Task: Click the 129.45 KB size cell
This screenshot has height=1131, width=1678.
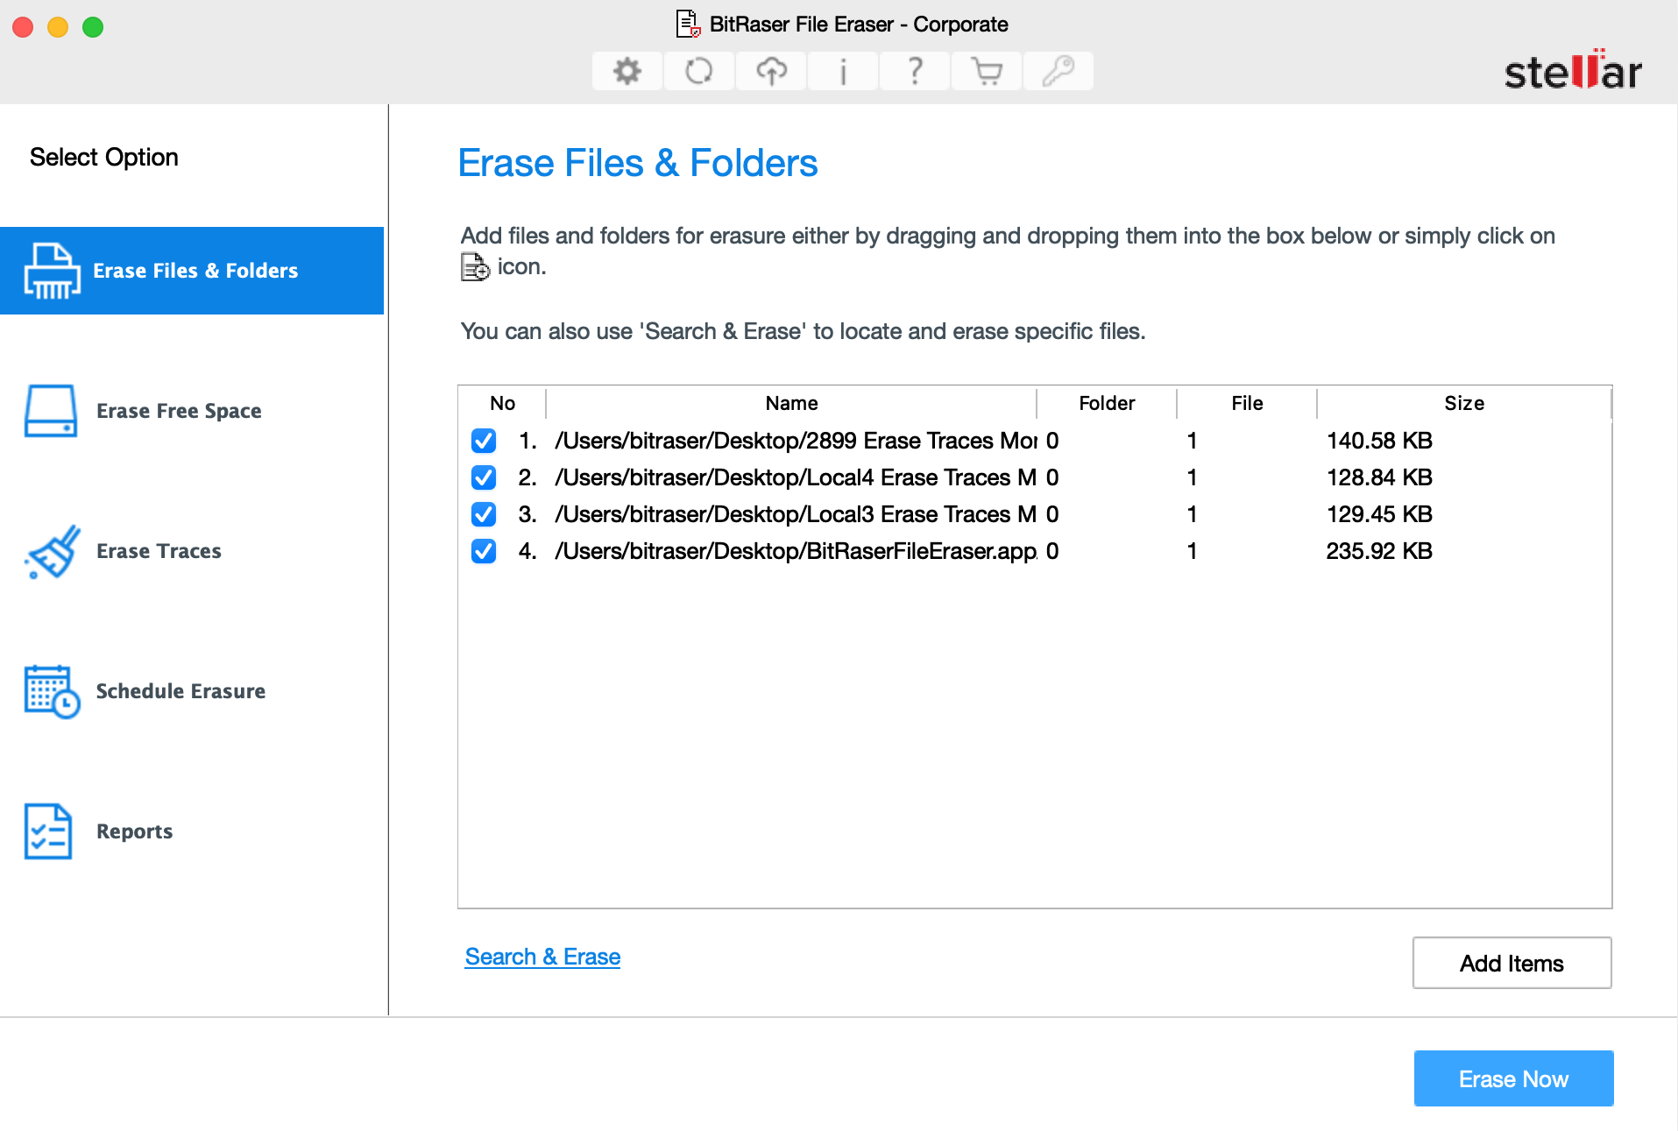Action: point(1379,514)
